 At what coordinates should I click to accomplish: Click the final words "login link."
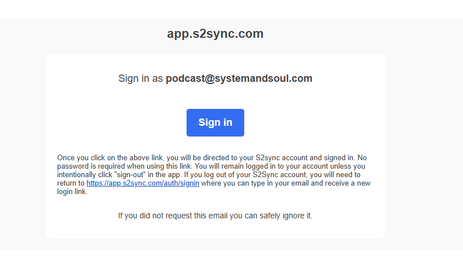point(72,192)
